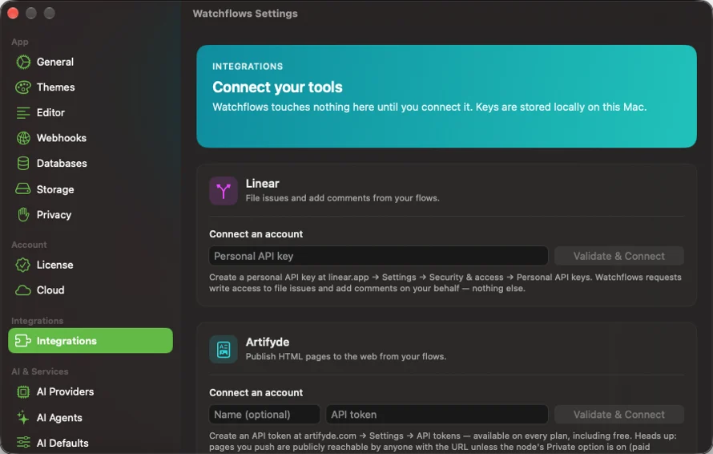The image size is (713, 454).
Task: Click Validate & Connect for Linear
Action: tap(619, 256)
